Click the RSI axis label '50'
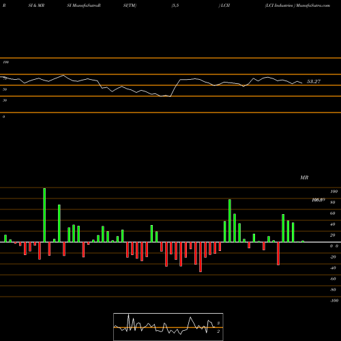This screenshot has height=341, width=341. 5,89
